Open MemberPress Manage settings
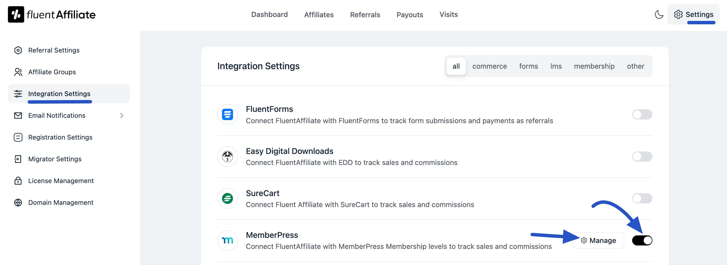This screenshot has width=727, height=265. pyautogui.click(x=598, y=240)
